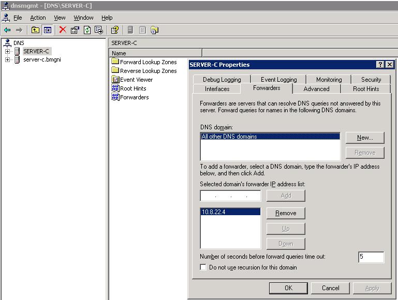Click the red Delete X icon
The width and height of the screenshot is (398, 300).
63,30
